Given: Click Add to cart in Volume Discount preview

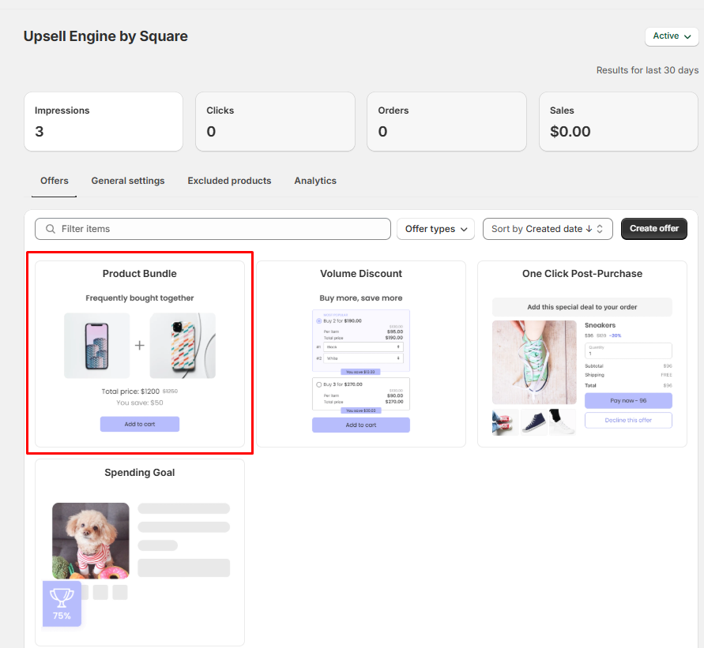Looking at the screenshot, I should pos(361,425).
